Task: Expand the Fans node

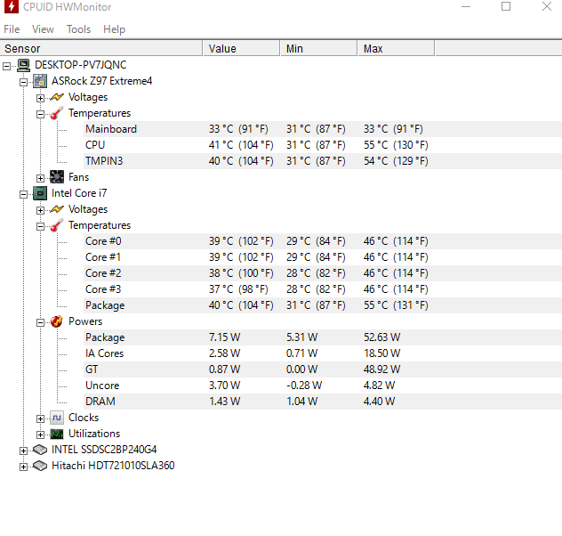Action: click(x=41, y=178)
